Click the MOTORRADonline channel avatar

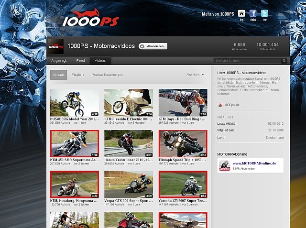(x=224, y=165)
